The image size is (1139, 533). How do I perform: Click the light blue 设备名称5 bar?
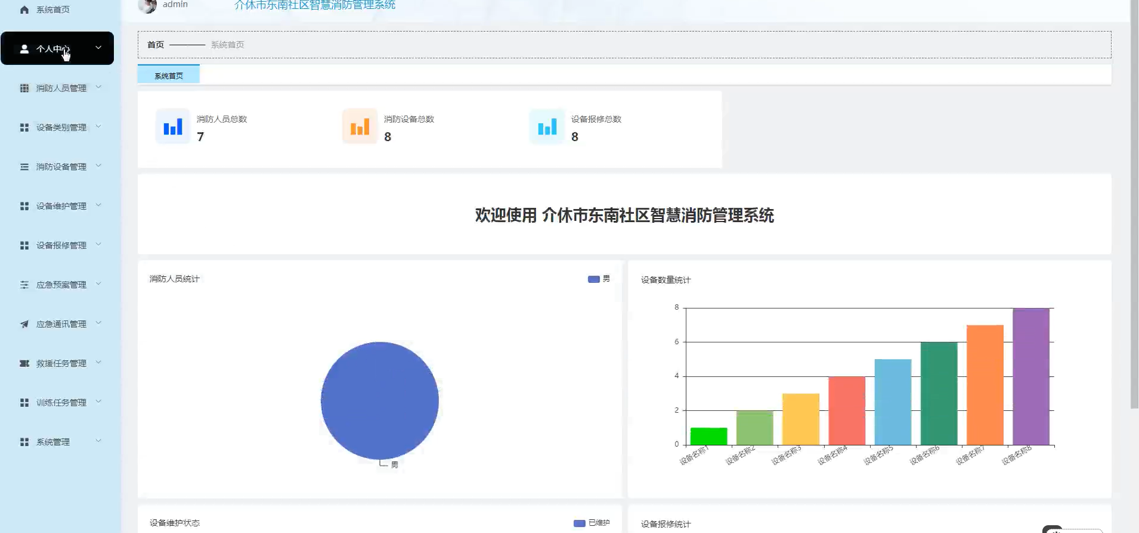pos(893,402)
